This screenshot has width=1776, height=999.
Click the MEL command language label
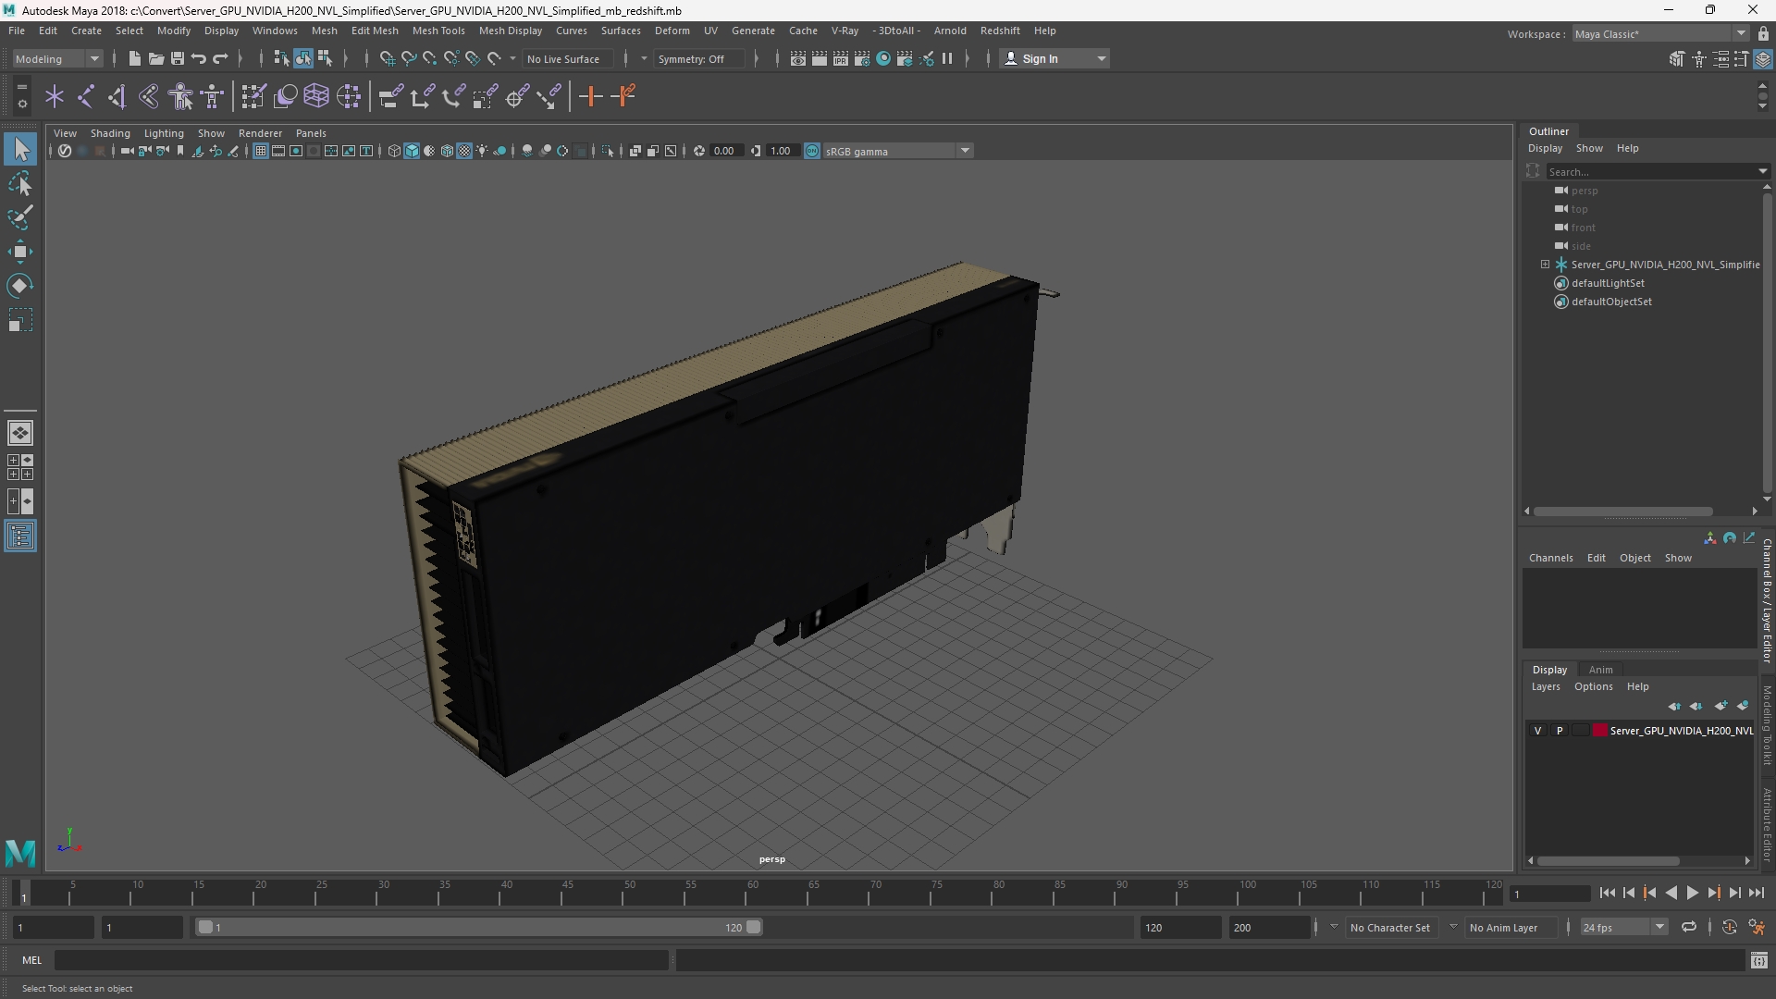[x=32, y=960]
